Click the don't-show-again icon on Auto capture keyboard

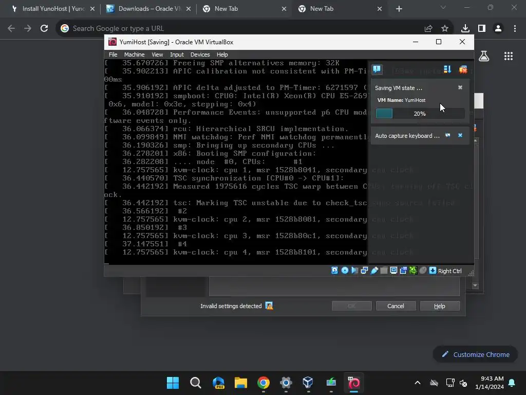[x=447, y=135]
